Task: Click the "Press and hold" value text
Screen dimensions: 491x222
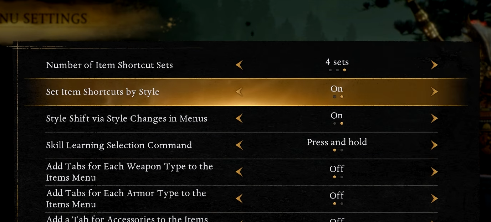Action: 337,142
